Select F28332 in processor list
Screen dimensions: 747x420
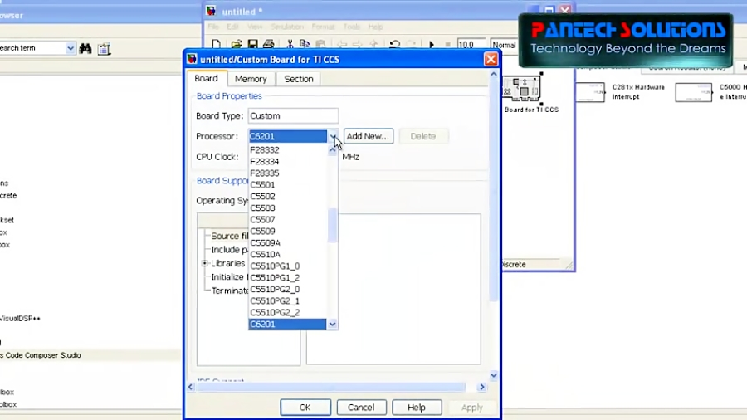tap(288, 150)
